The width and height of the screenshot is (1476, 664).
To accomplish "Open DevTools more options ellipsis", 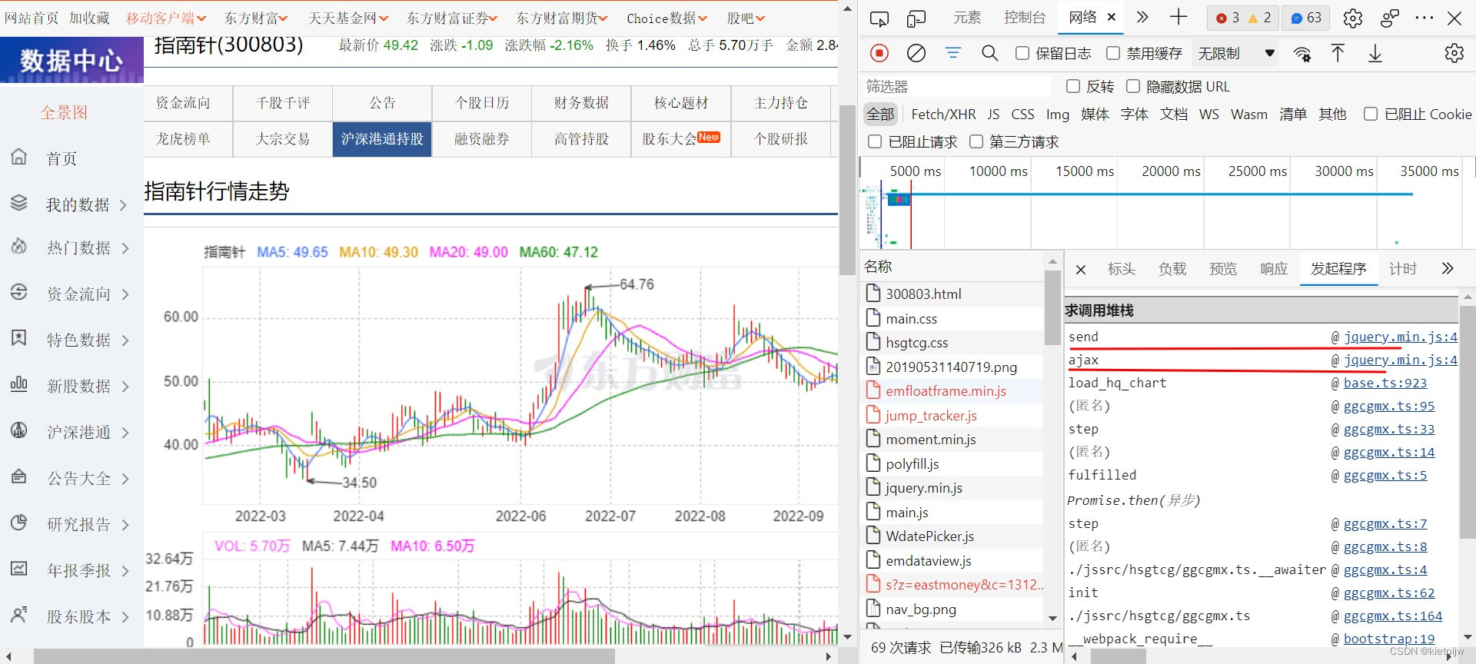I will pyautogui.click(x=1424, y=18).
